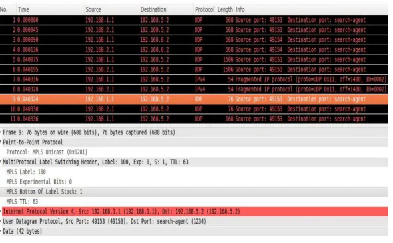
Task: Select packet 2 at time 0.000045
Action: click(194, 30)
